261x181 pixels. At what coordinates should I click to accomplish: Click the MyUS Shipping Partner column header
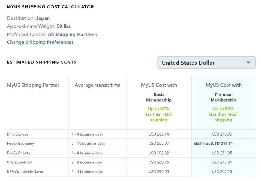pos(33,85)
